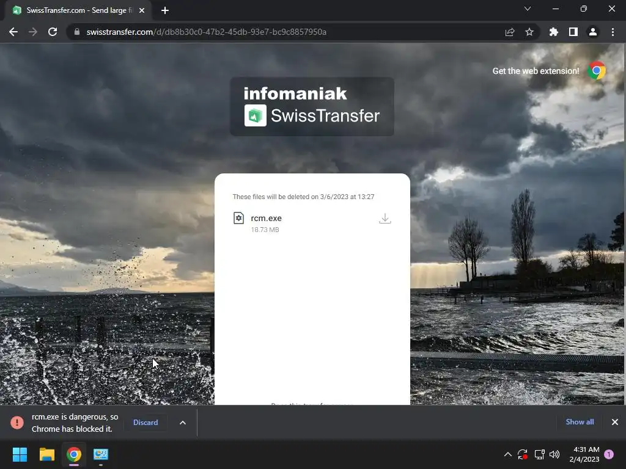Bookmark this tab with star
The height and width of the screenshot is (469, 626).
coord(529,32)
